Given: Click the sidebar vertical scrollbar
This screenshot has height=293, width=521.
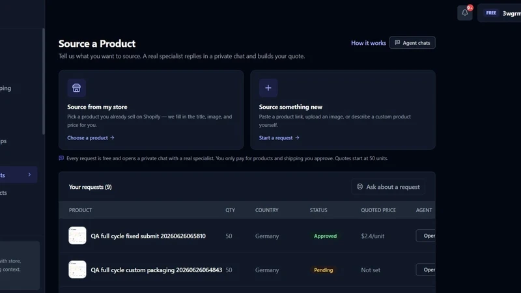Looking at the screenshot, I should tap(44, 81).
